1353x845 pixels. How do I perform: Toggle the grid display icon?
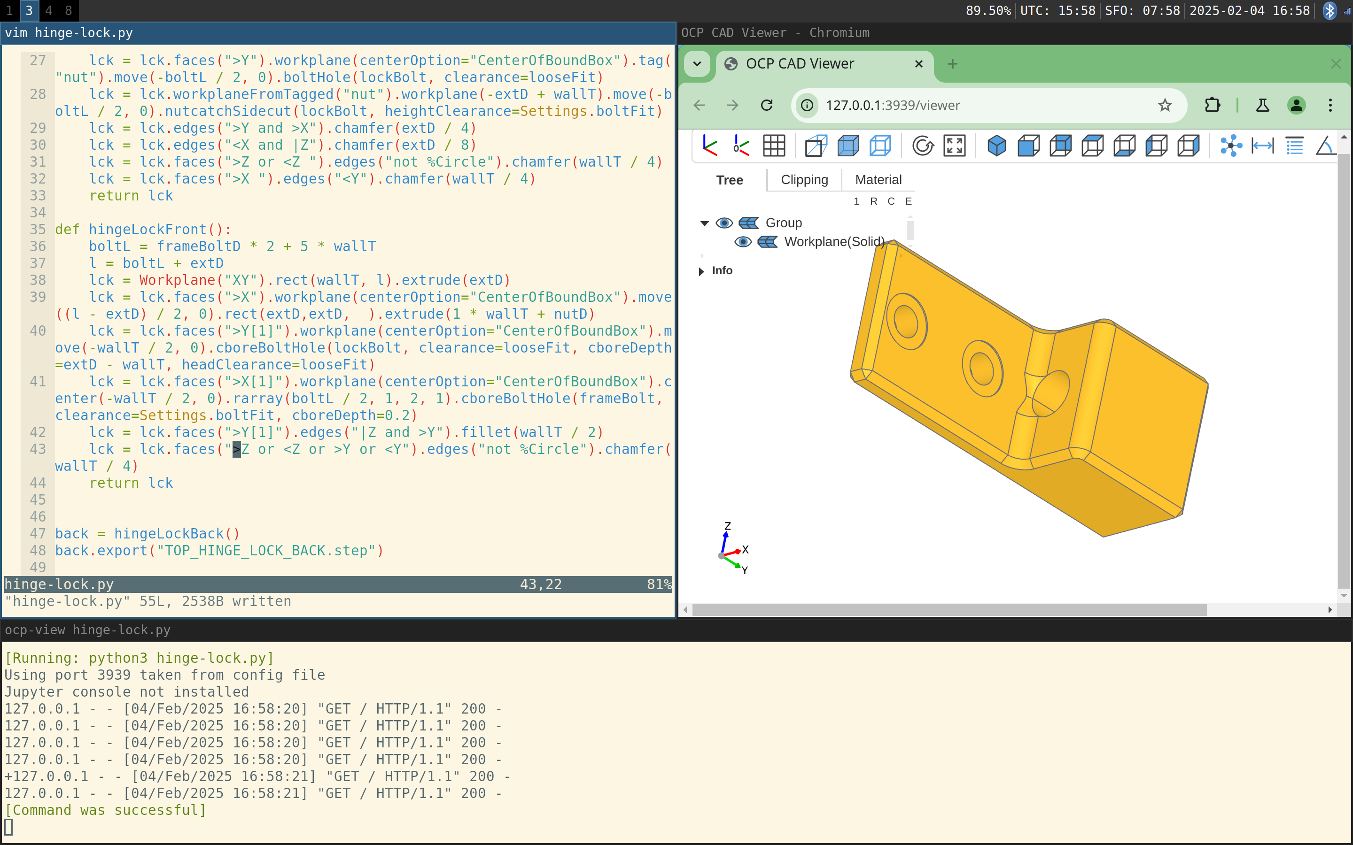774,146
